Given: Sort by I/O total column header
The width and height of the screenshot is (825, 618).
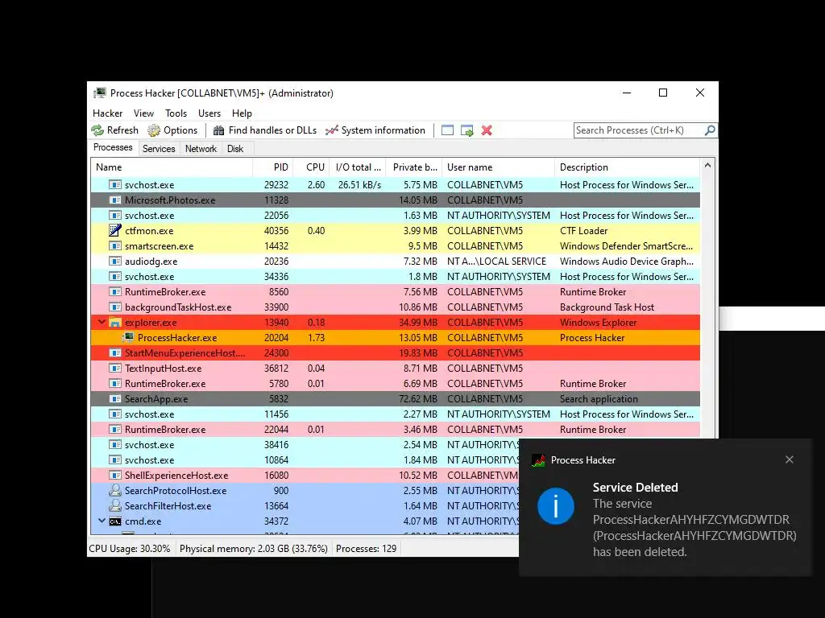Looking at the screenshot, I should (x=358, y=167).
